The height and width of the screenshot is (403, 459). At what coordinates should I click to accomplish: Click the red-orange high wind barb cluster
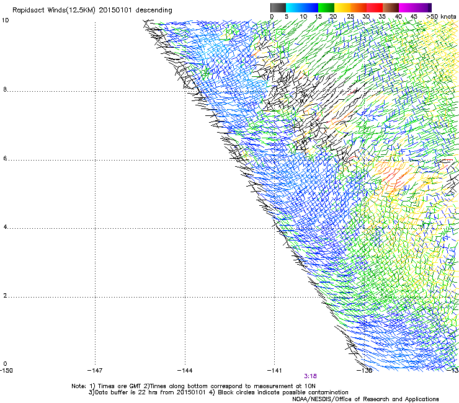(394, 175)
